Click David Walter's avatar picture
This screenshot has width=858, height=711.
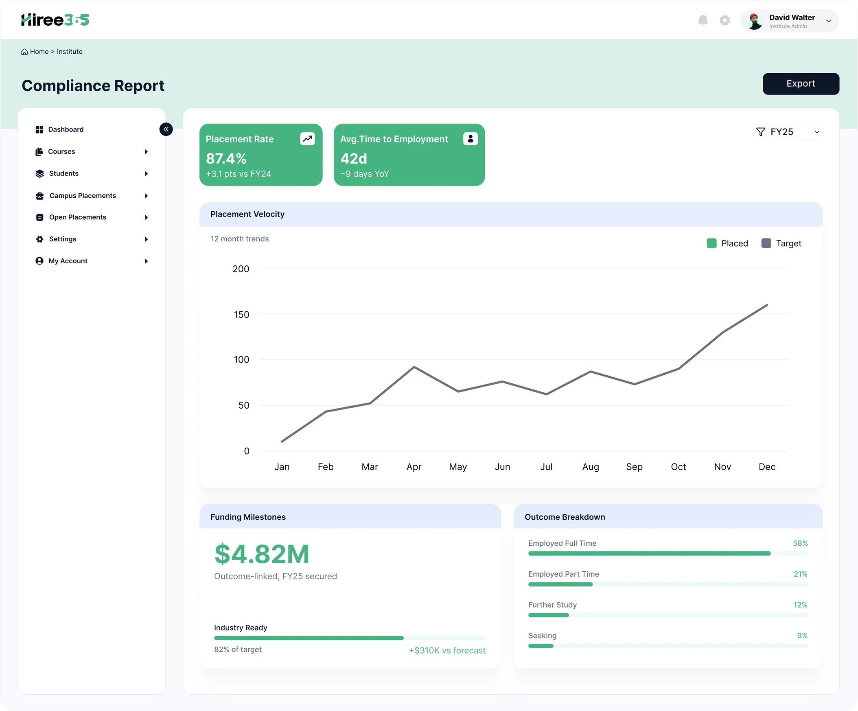[754, 21]
